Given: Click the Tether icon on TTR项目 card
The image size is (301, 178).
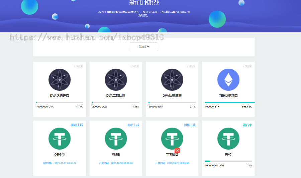Looking at the screenshot, I should point(172,139).
